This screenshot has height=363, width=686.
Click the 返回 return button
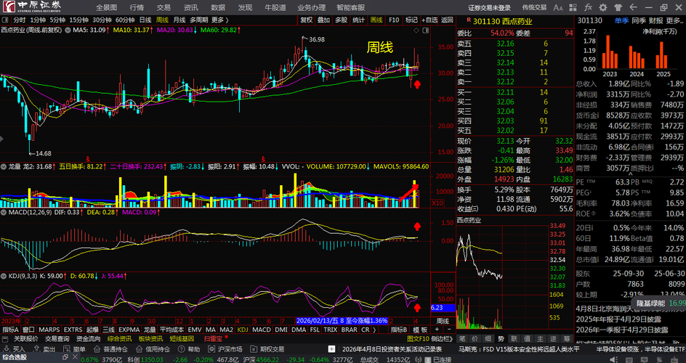click(x=447, y=20)
